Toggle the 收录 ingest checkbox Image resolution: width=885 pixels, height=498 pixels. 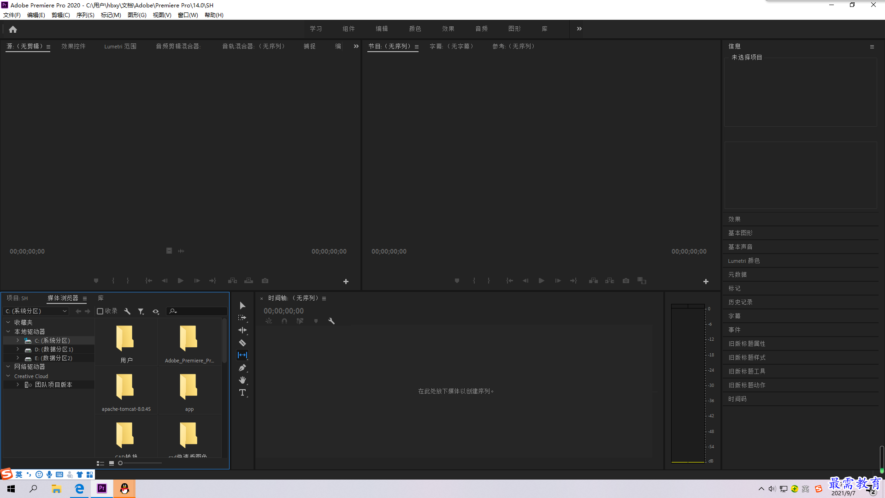(100, 311)
